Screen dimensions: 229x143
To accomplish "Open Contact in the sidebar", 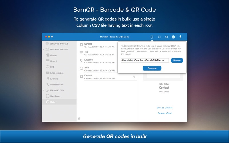I will [54, 55].
